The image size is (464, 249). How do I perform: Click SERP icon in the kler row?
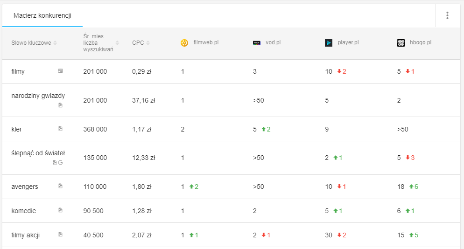pyautogui.click(x=60, y=129)
